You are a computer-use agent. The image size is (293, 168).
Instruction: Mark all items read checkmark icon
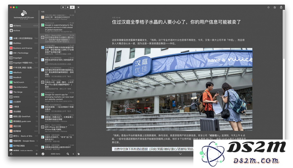[43, 154]
